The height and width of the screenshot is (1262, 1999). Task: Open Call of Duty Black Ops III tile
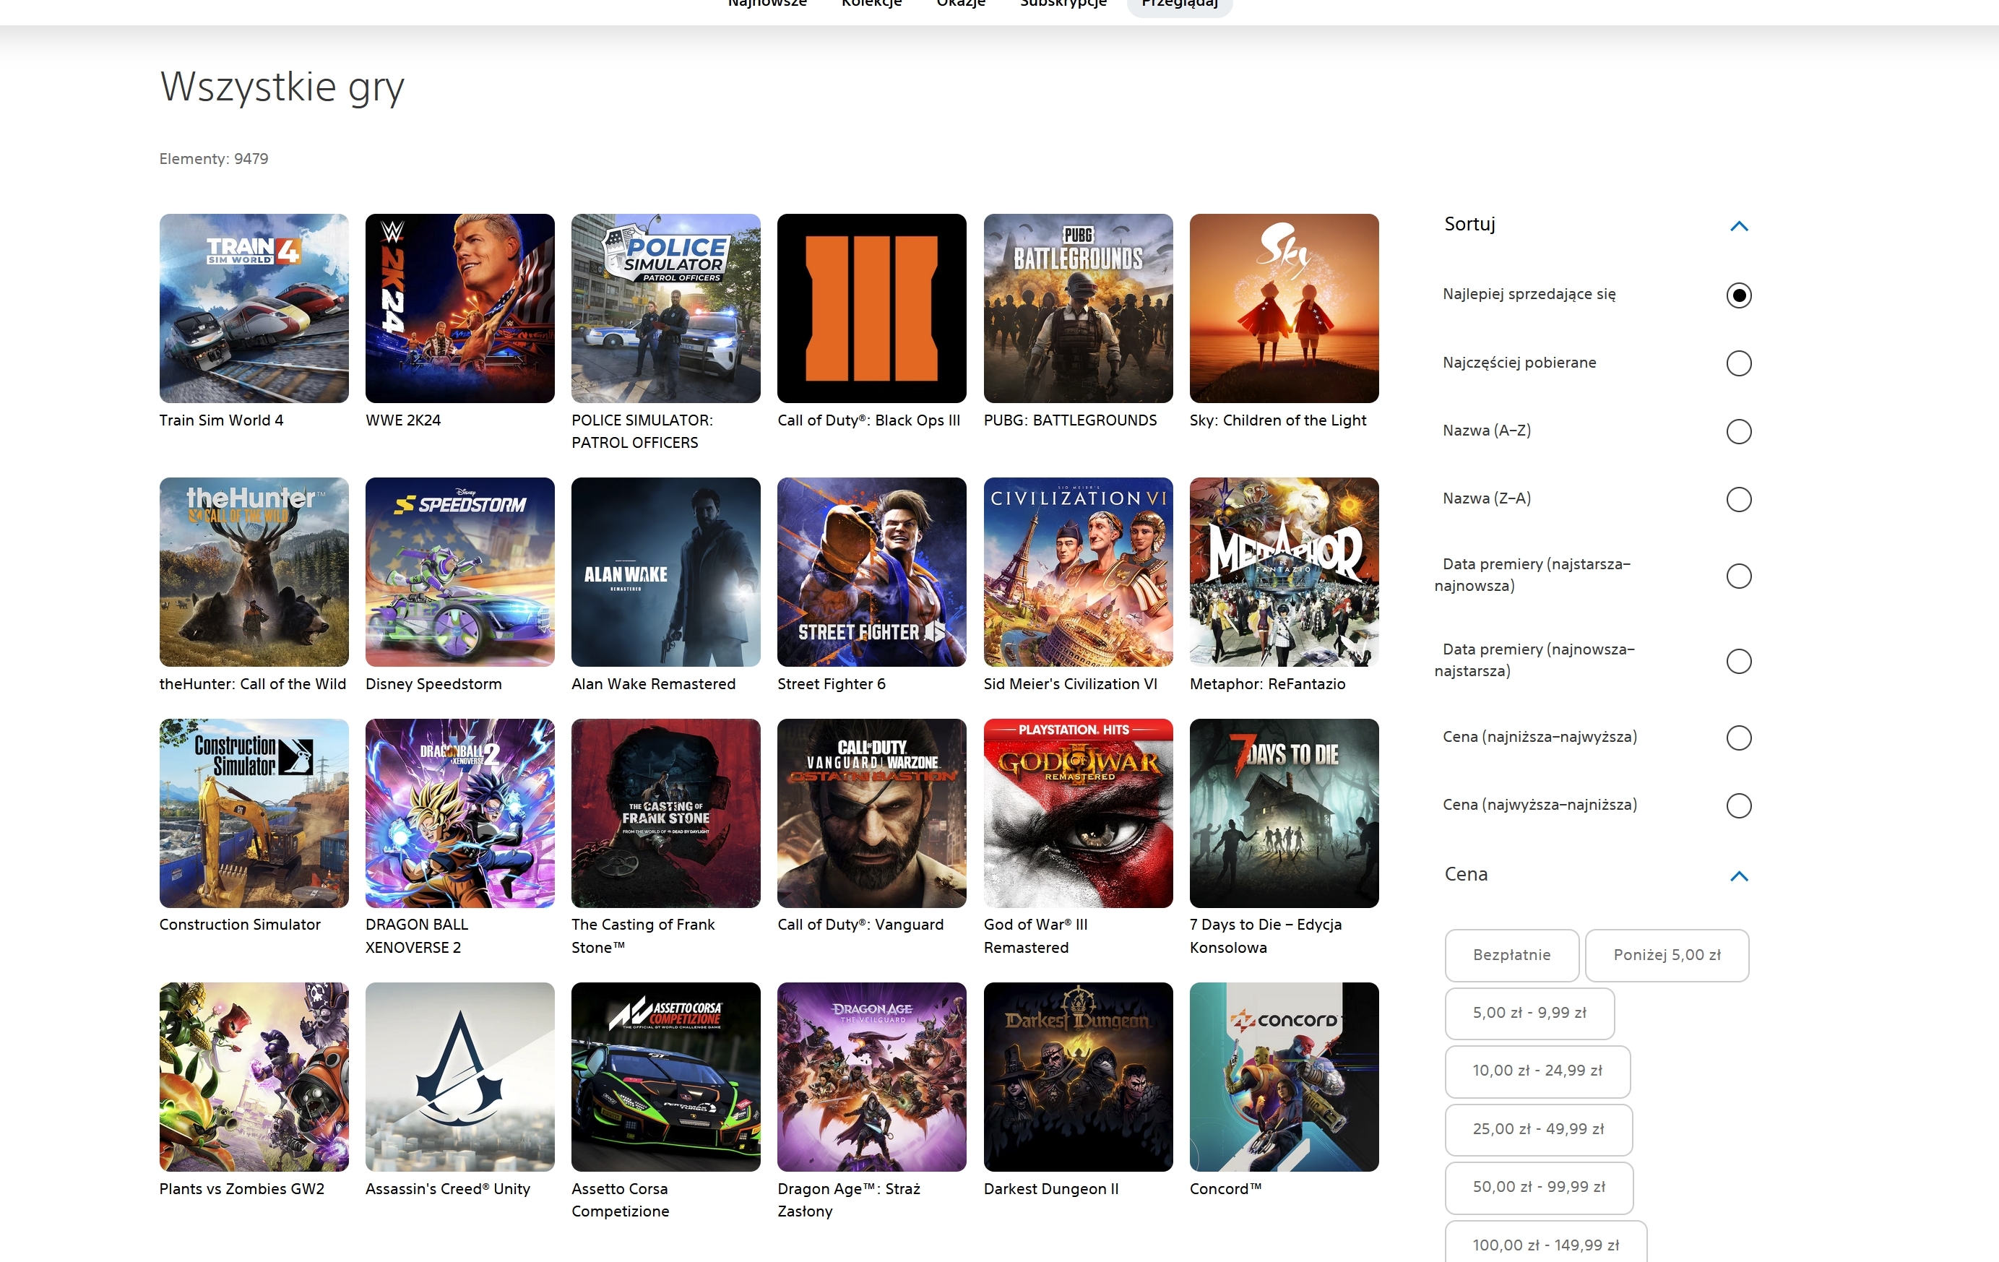871,308
